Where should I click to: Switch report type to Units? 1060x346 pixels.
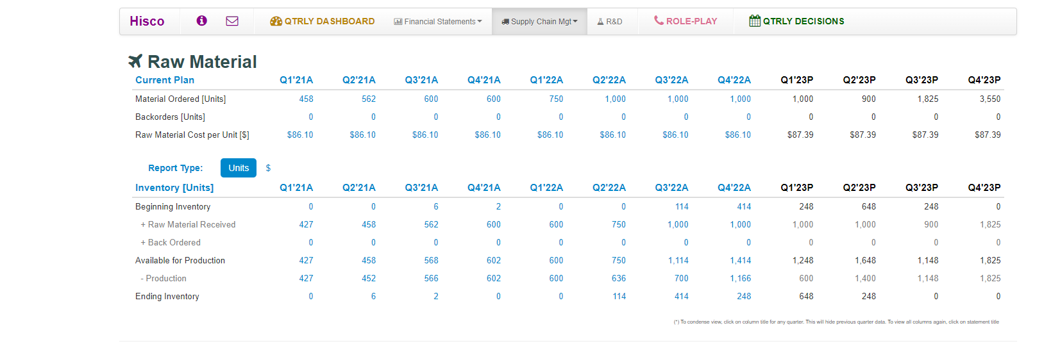coord(238,168)
